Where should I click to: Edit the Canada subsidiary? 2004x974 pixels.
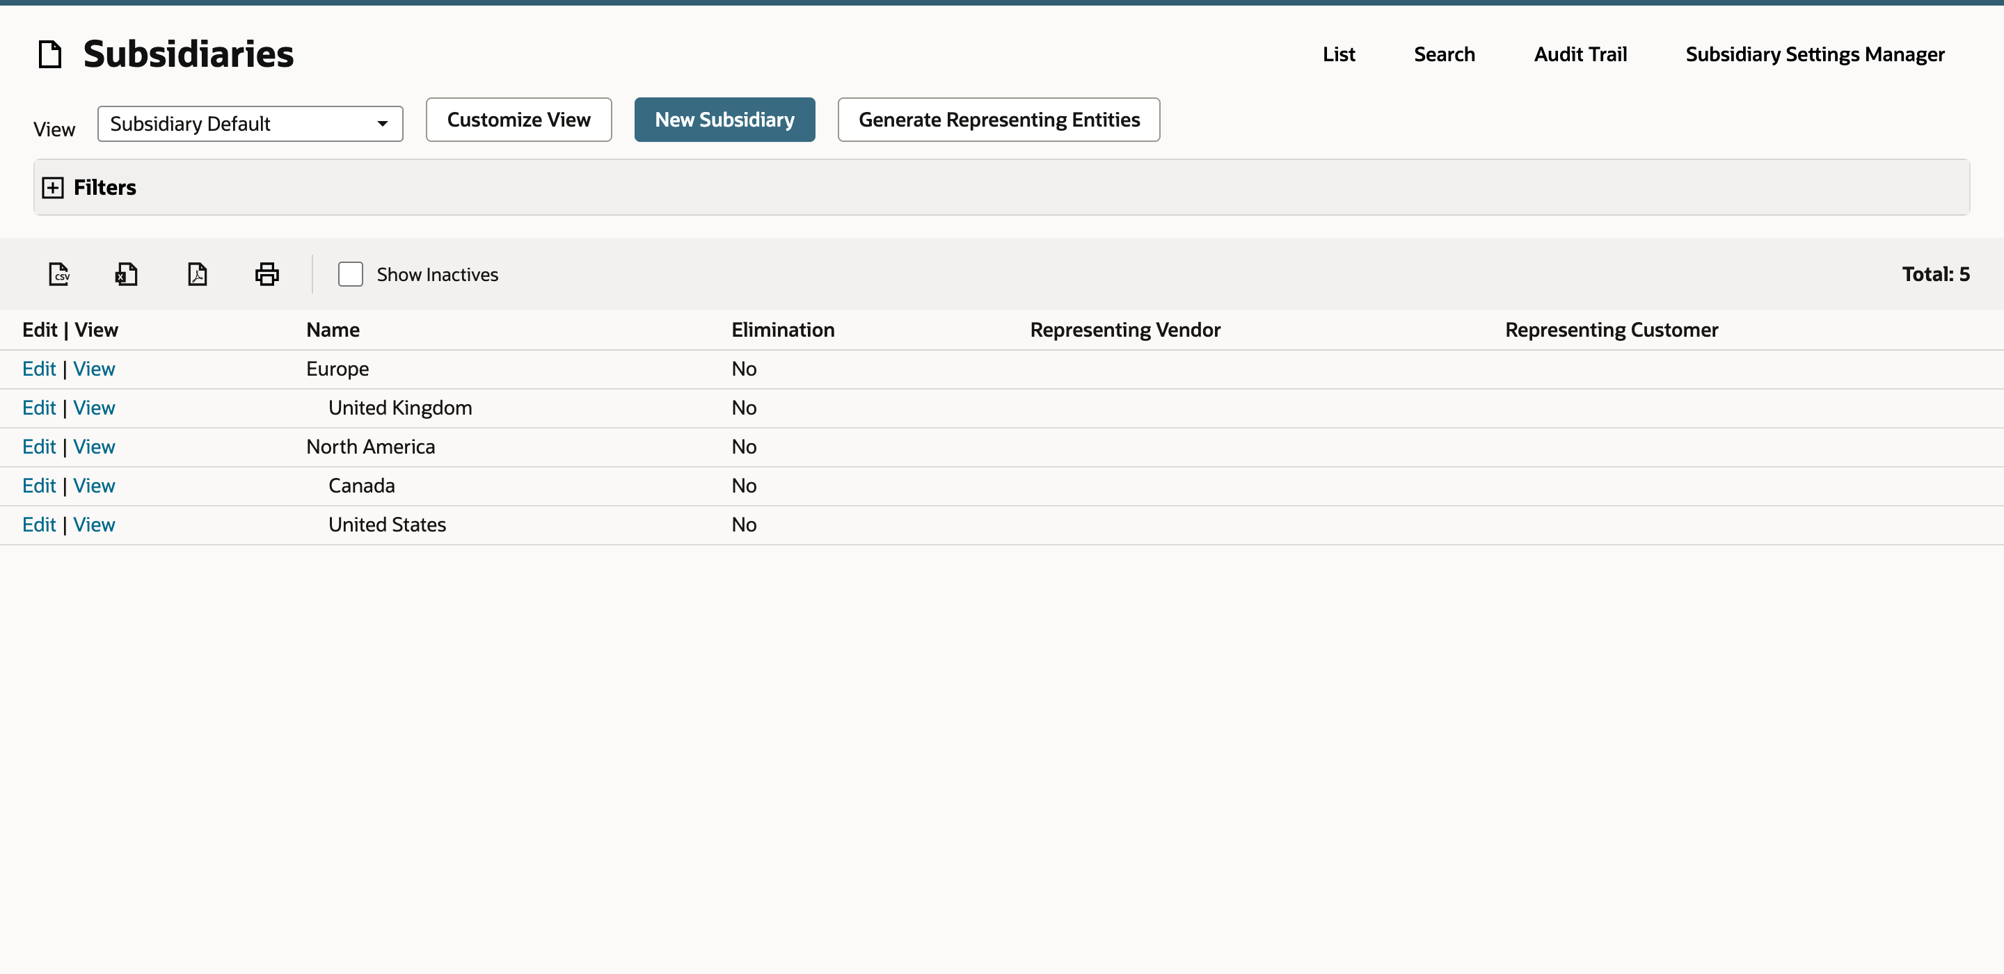point(39,486)
